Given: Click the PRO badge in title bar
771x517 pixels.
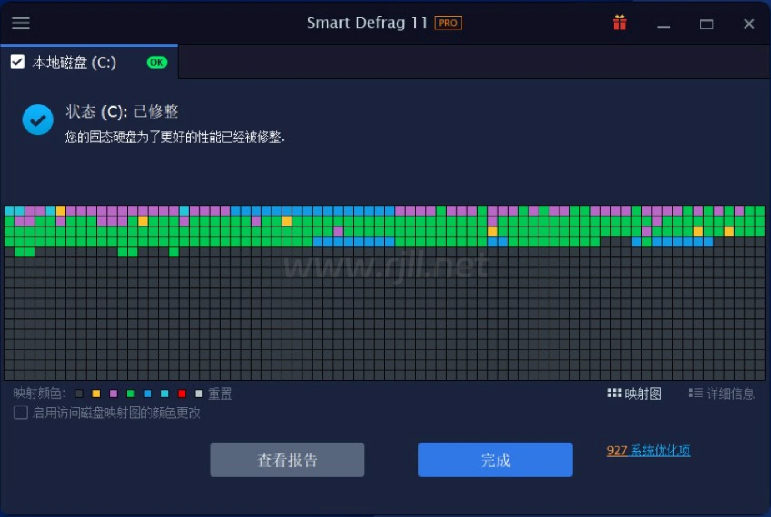Looking at the screenshot, I should 448,23.
